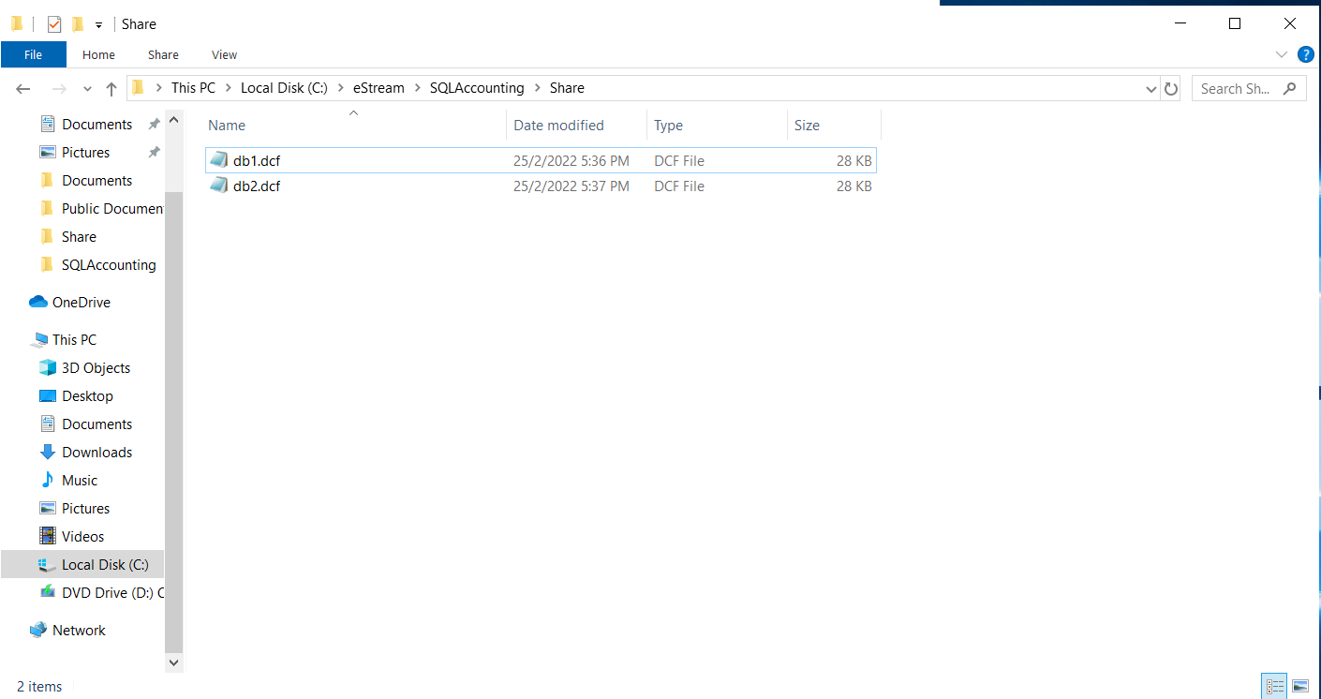
Task: Click the Back navigation arrow
Action: click(x=24, y=89)
